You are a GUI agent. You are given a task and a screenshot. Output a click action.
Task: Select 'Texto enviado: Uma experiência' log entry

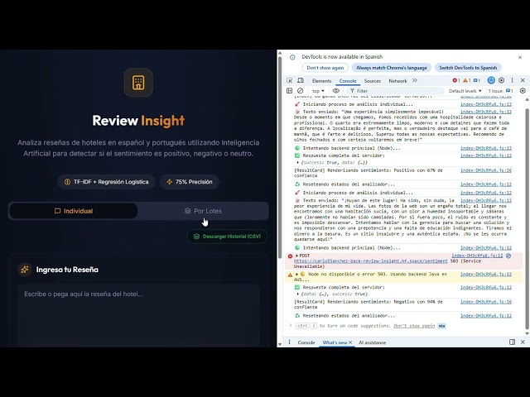(x=403, y=126)
